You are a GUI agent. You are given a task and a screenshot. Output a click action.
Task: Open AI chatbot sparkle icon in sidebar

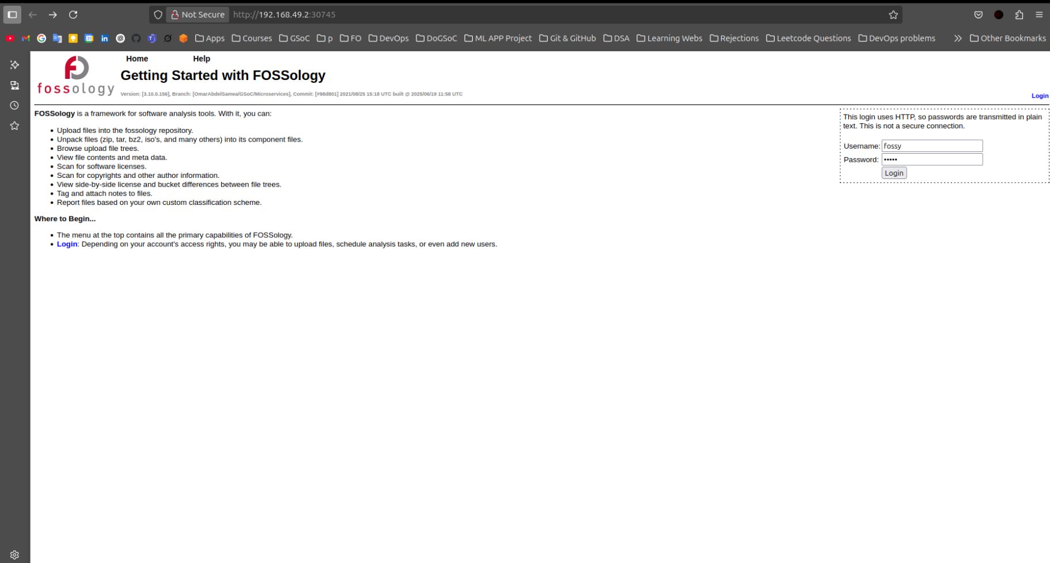coord(14,64)
